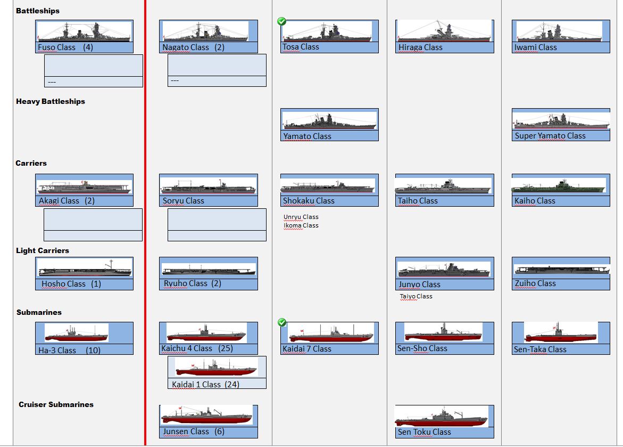Click the Ikoma Class text label

pyautogui.click(x=301, y=225)
